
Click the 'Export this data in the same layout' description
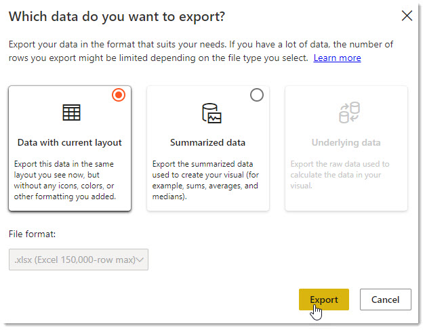tap(65, 180)
